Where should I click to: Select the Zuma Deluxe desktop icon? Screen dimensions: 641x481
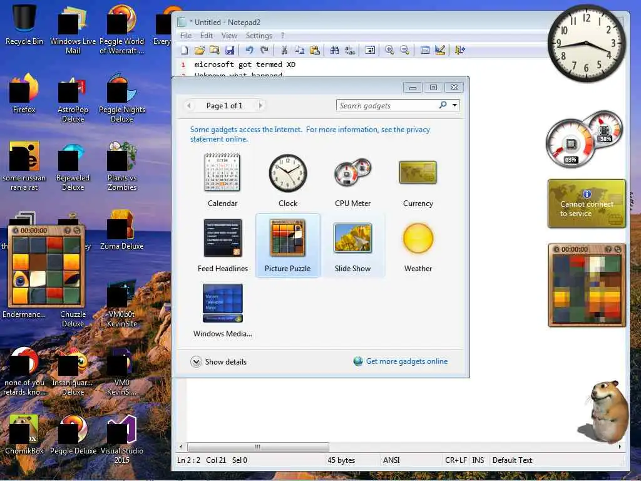click(122, 230)
